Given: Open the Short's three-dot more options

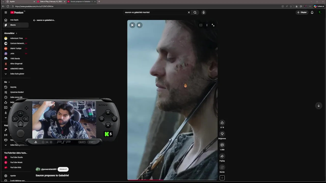Looking at the screenshot, I should 207,25.
